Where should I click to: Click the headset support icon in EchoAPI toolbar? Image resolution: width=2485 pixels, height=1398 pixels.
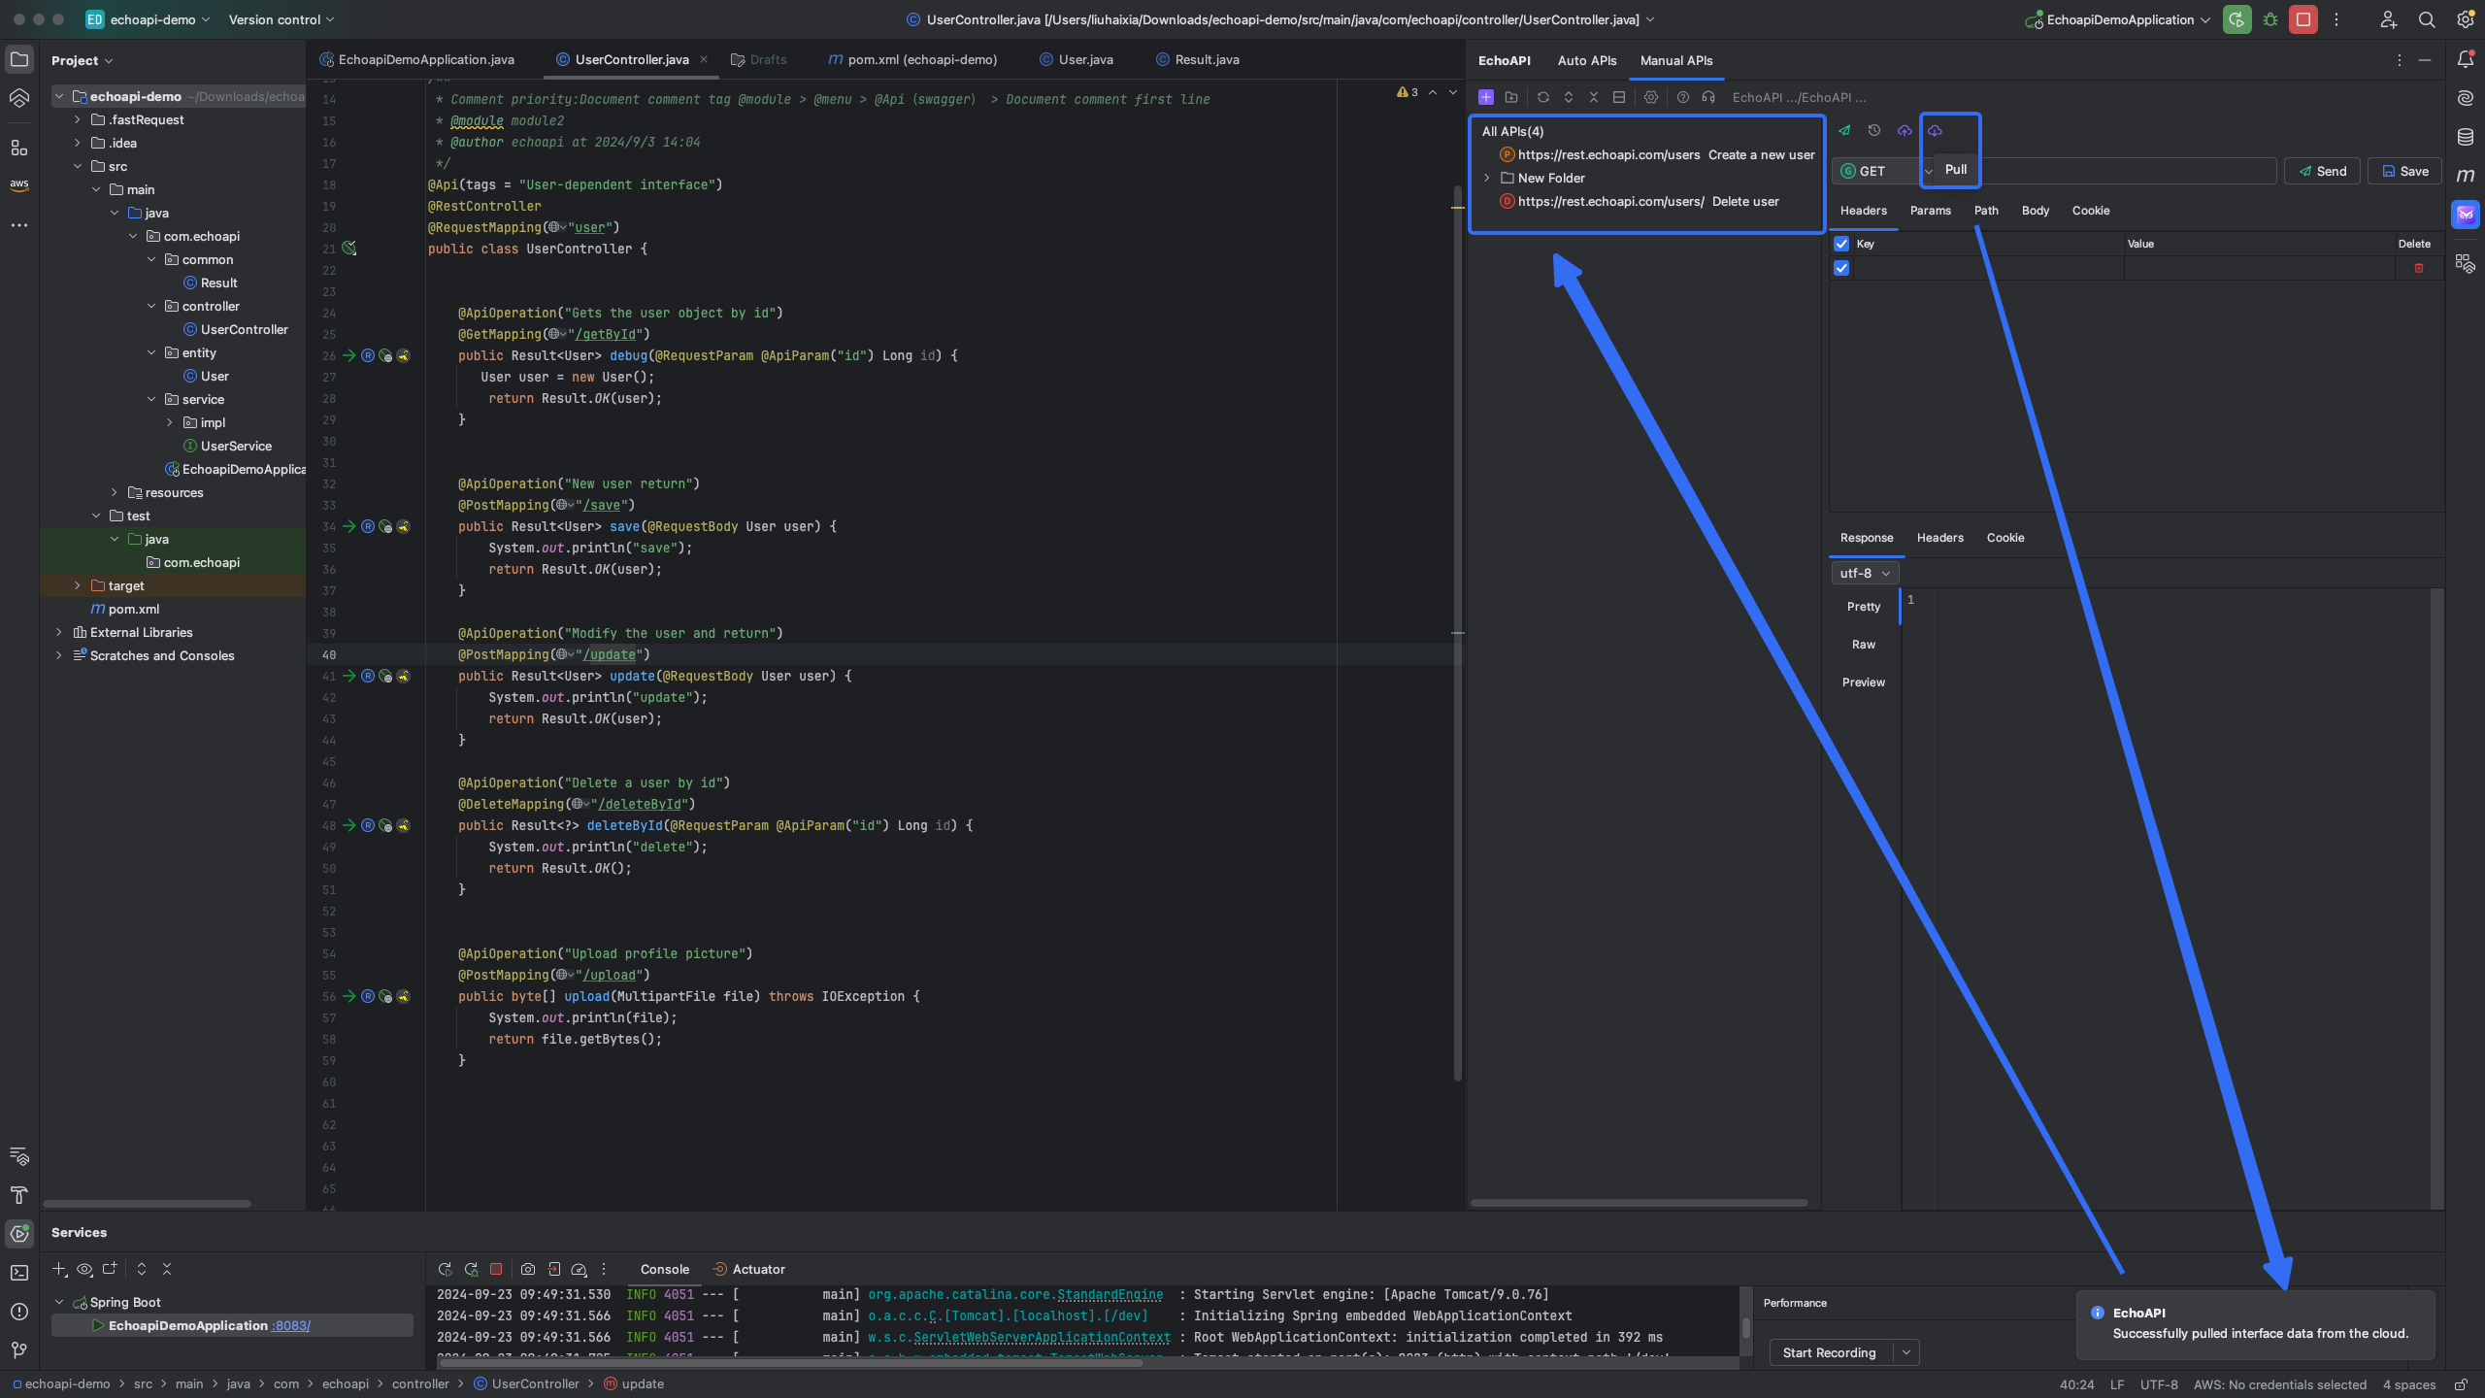pyautogui.click(x=1708, y=97)
